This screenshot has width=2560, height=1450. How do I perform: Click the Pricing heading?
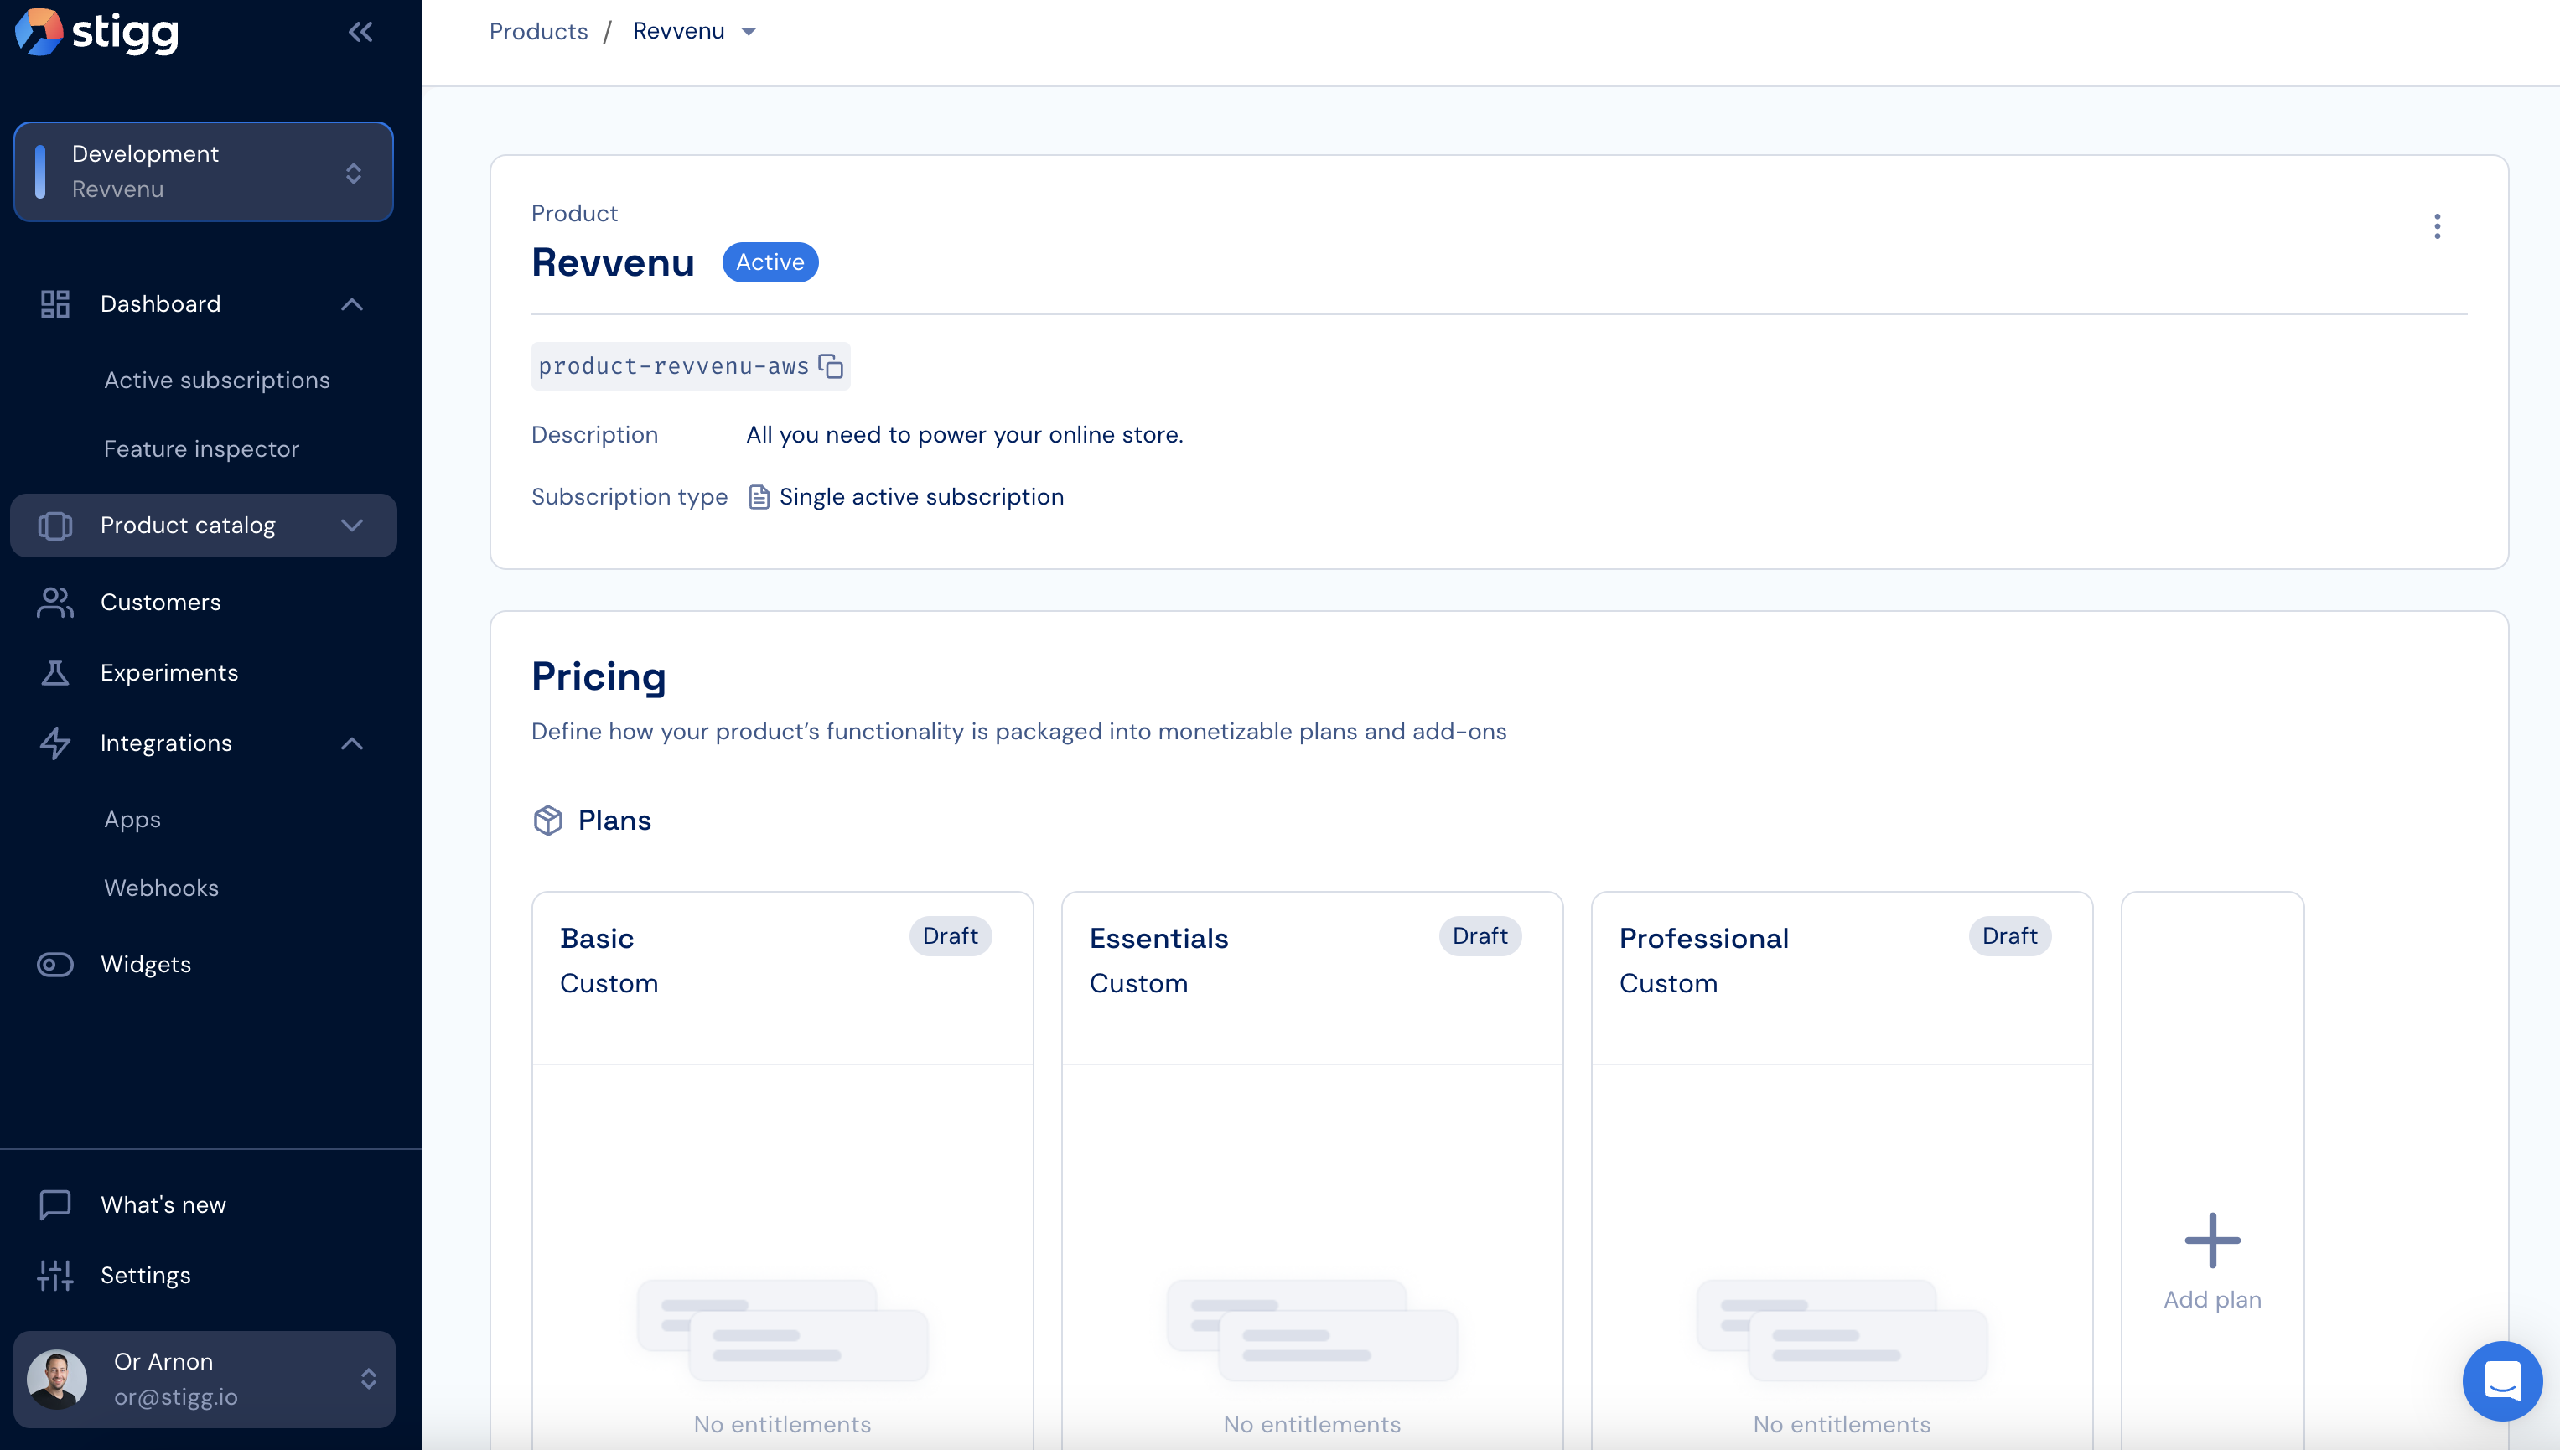[x=599, y=676]
